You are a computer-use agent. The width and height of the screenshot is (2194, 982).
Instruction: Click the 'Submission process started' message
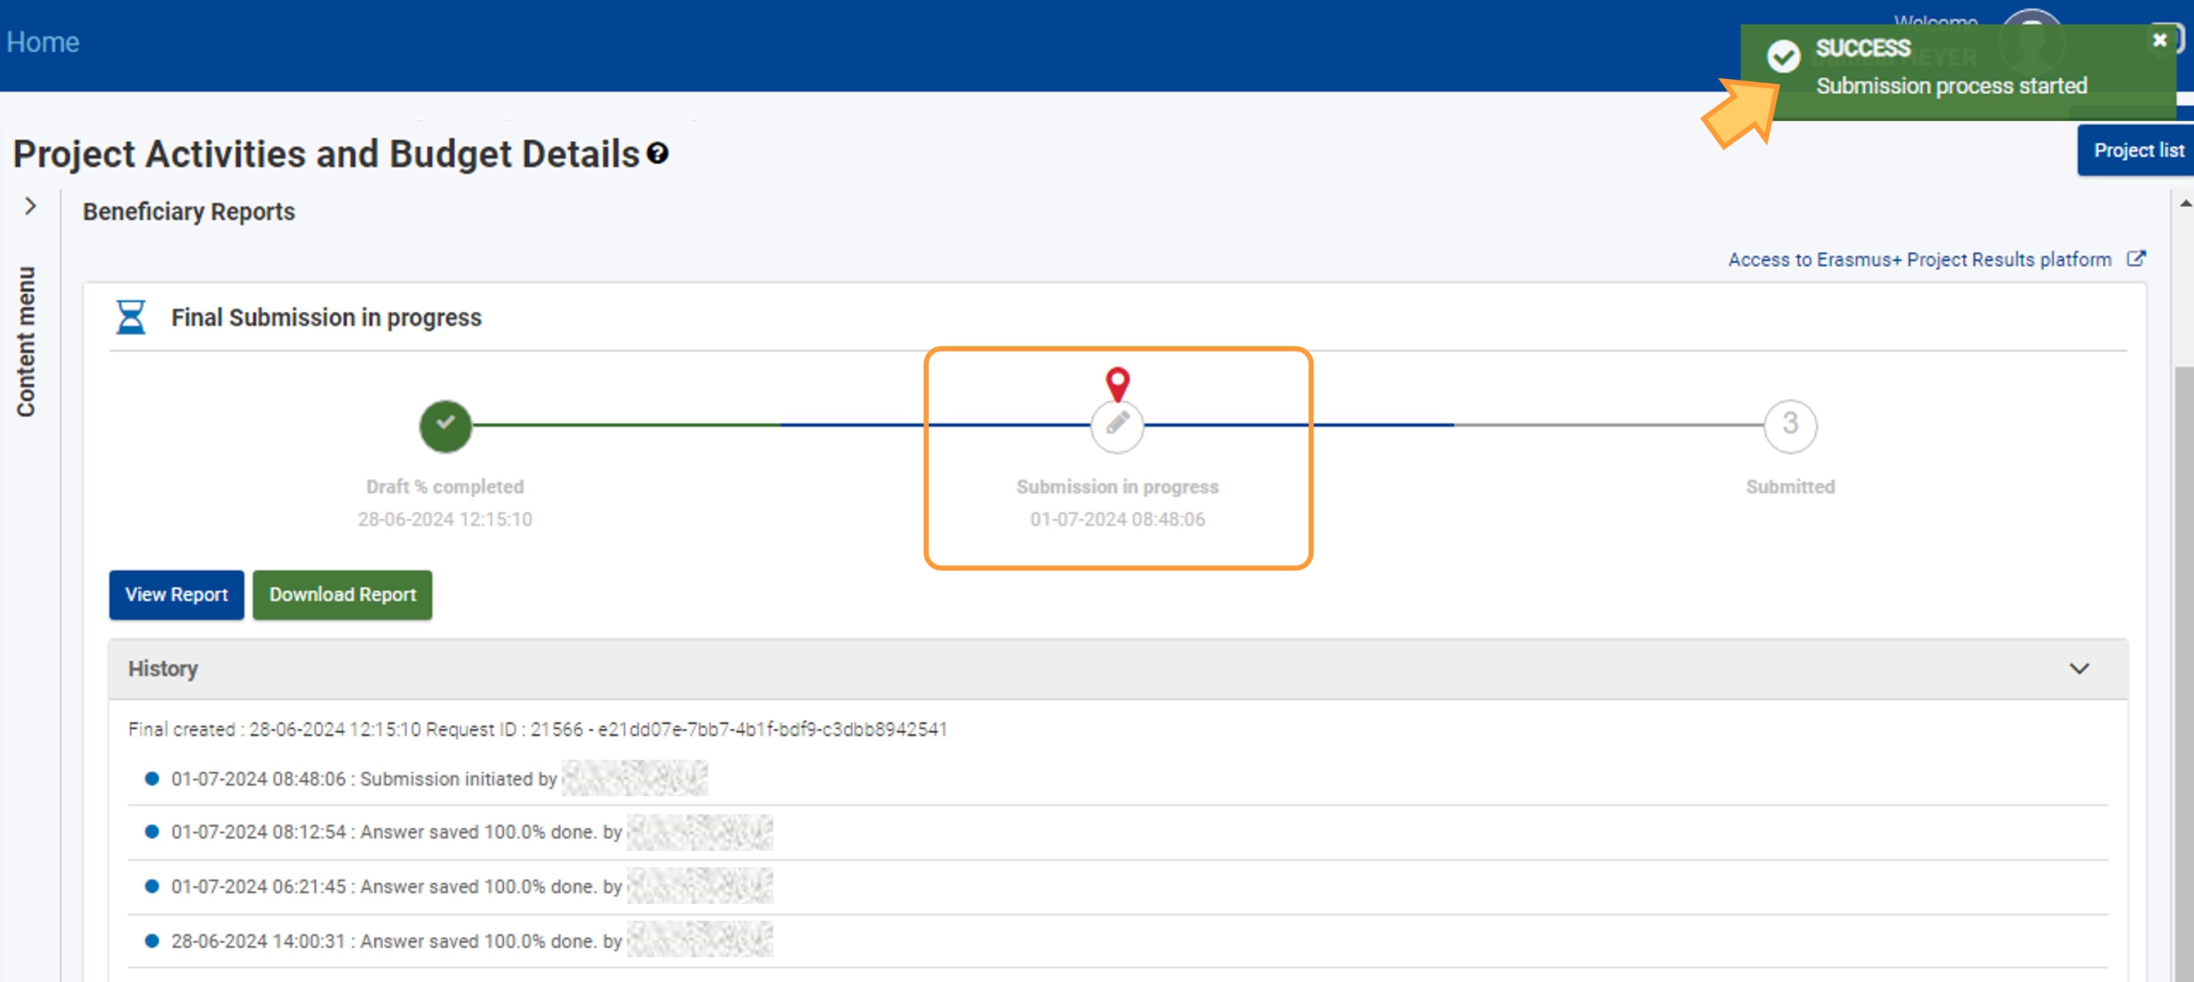pyautogui.click(x=1951, y=85)
